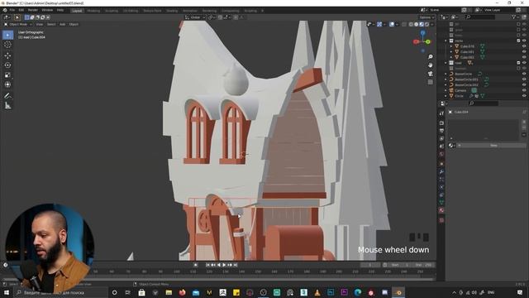This screenshot has width=529, height=298.
Task: Click the viewport zoom magnifier icon
Action: (430, 57)
